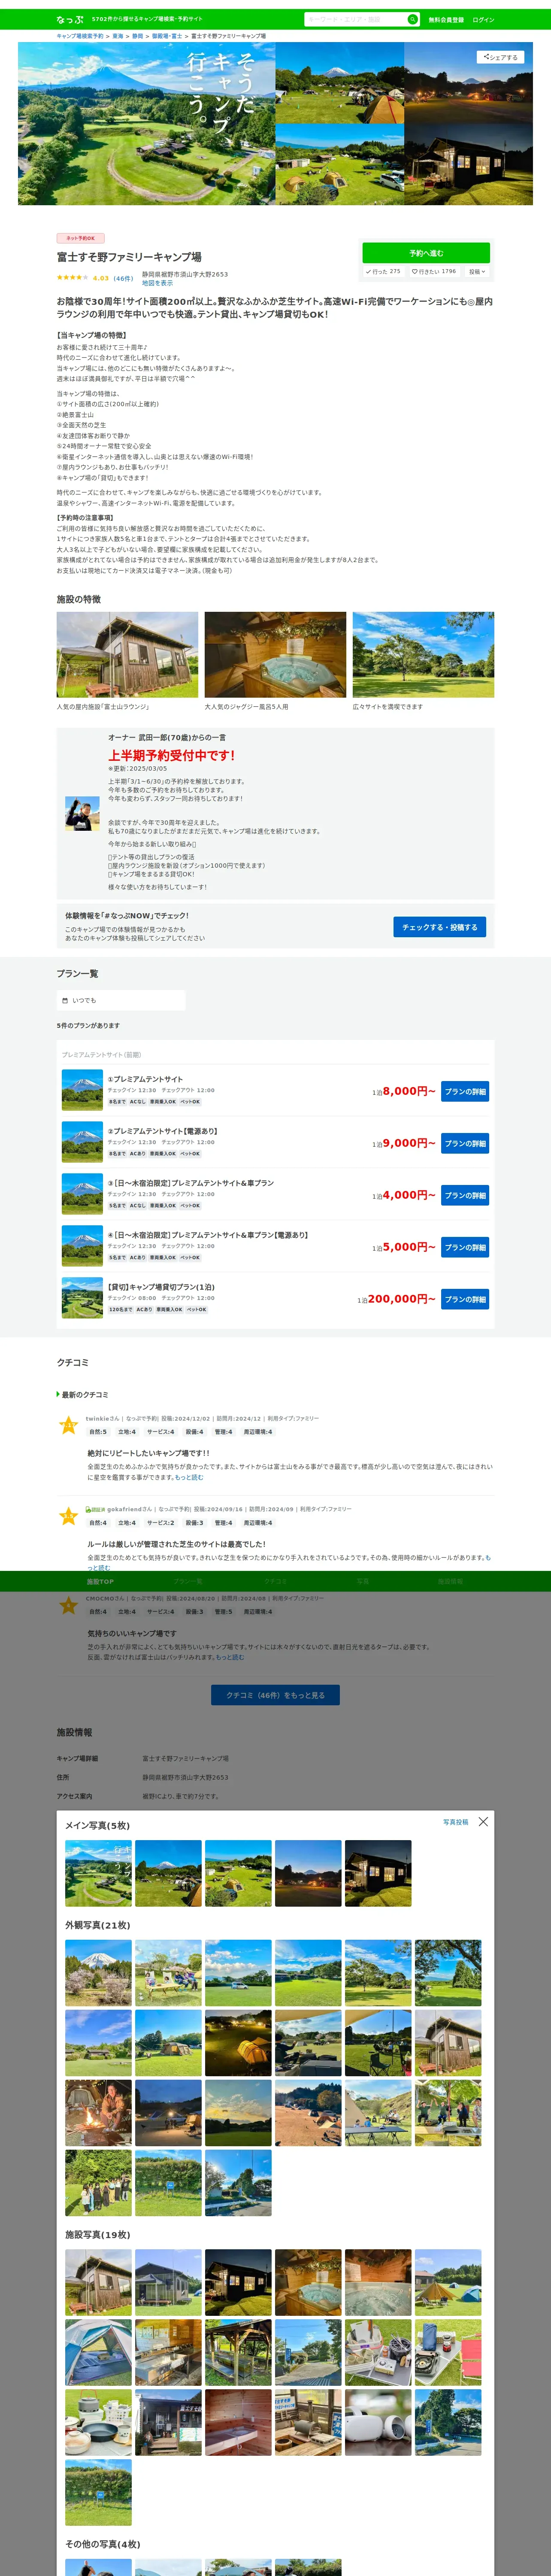Click ②プレミアムテントサイト【電源あり】 title

click(162, 1131)
